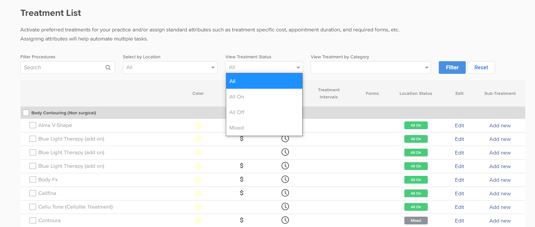The image size is (535, 227).
Task: Tick the Body Contouring (Non surgical) category checkbox
Action: (26, 113)
